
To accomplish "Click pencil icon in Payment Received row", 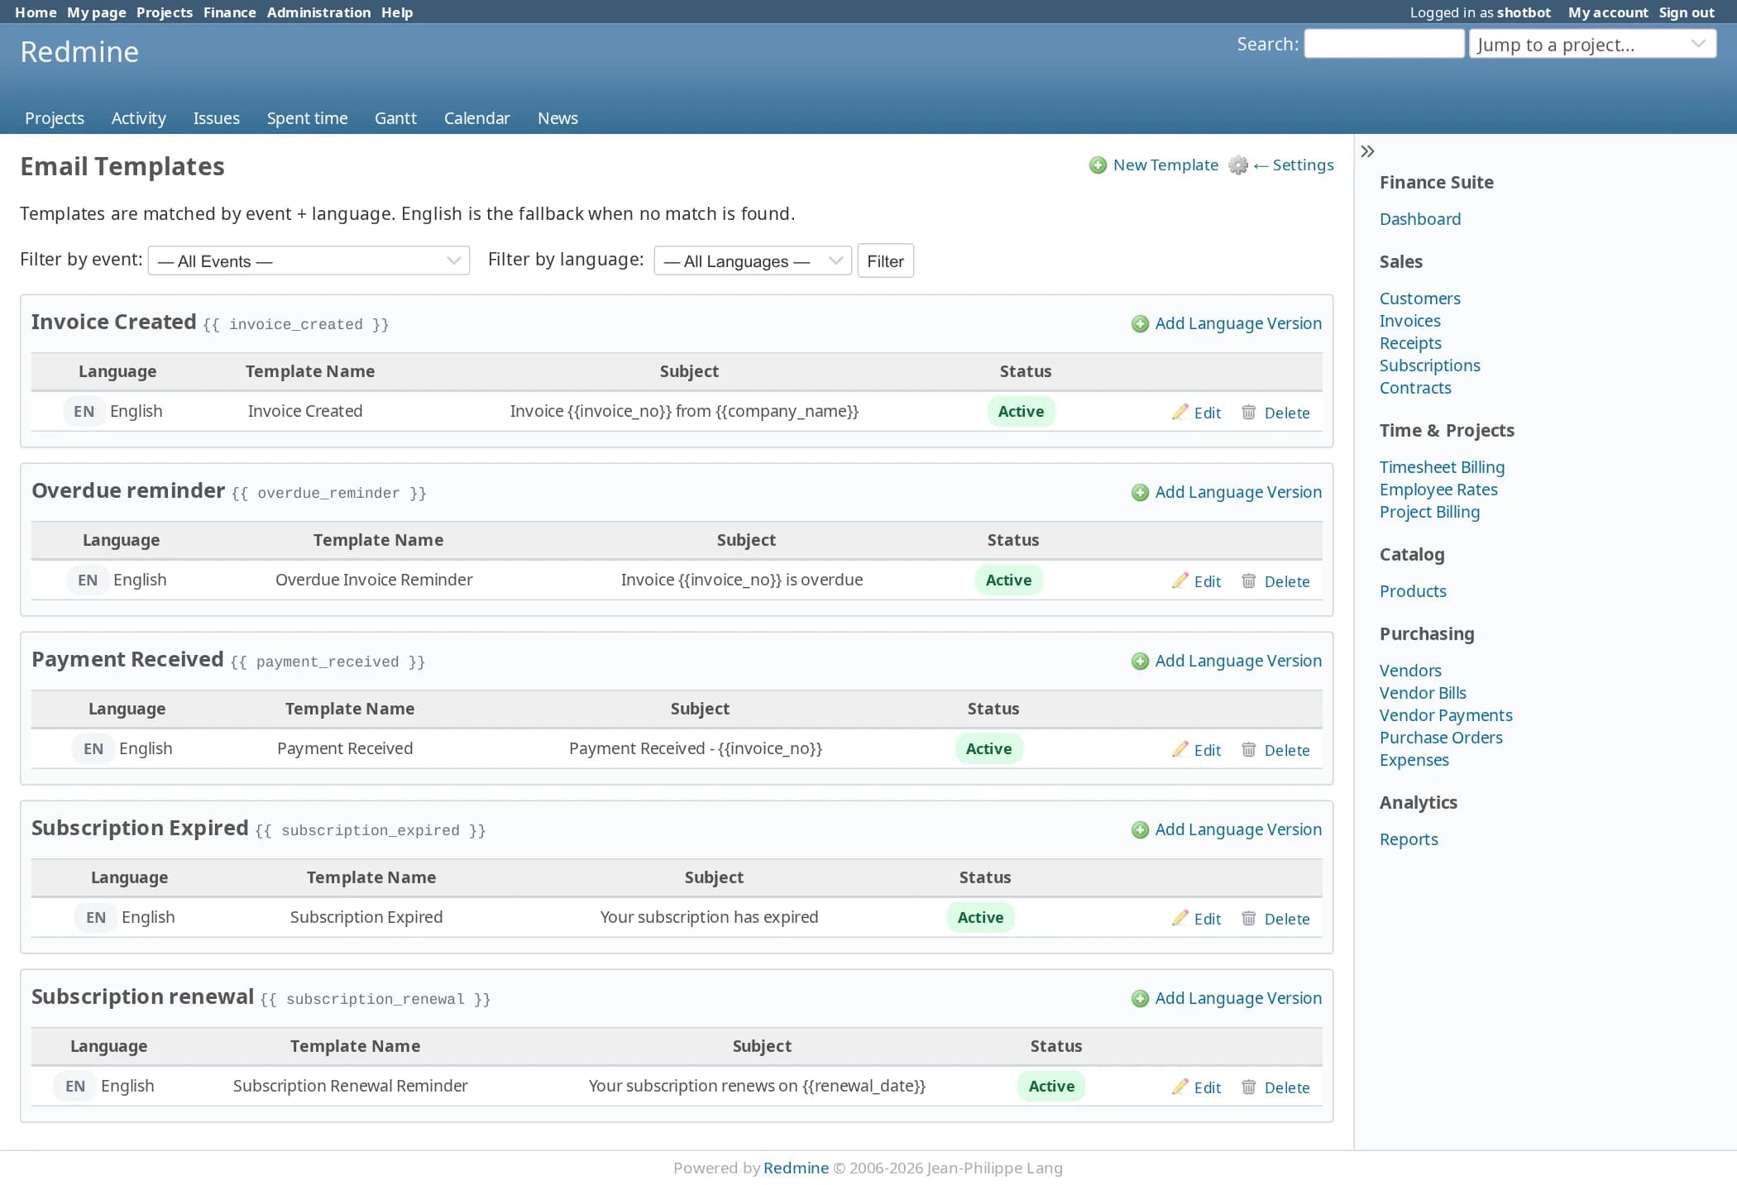I will pos(1180,749).
